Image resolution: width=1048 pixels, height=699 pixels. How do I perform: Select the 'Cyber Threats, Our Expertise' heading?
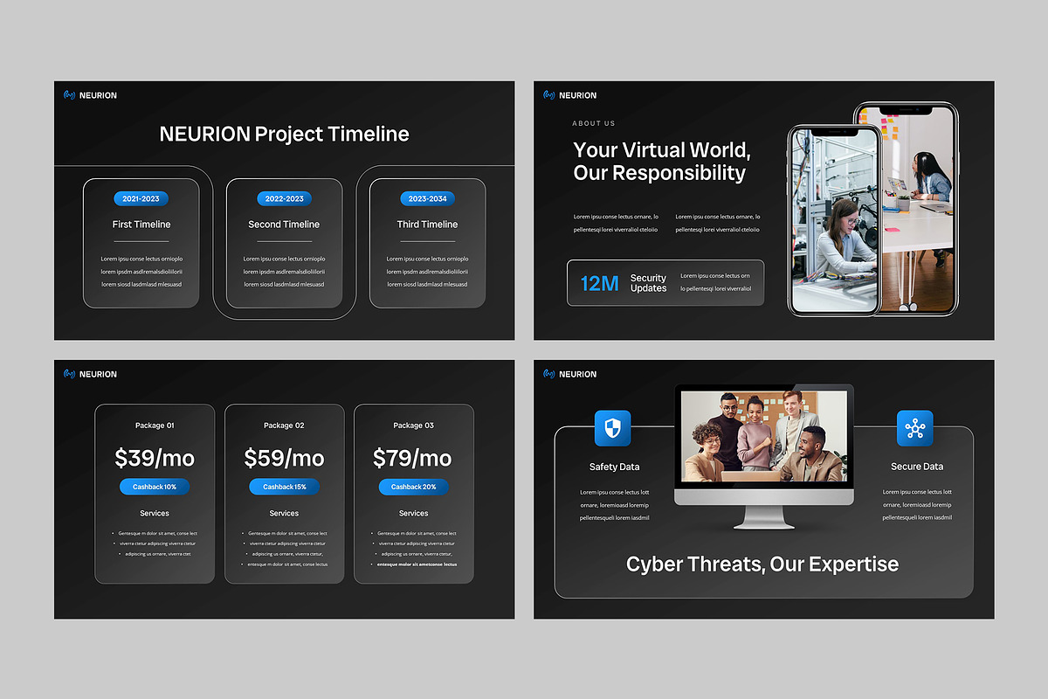pyautogui.click(x=762, y=564)
